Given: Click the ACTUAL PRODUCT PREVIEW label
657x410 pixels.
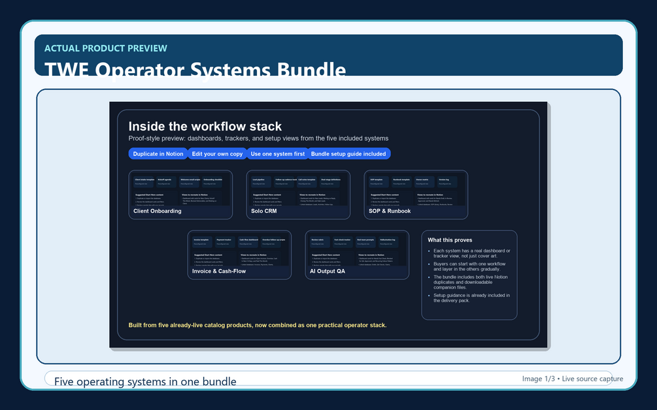Looking at the screenshot, I should click(x=106, y=48).
